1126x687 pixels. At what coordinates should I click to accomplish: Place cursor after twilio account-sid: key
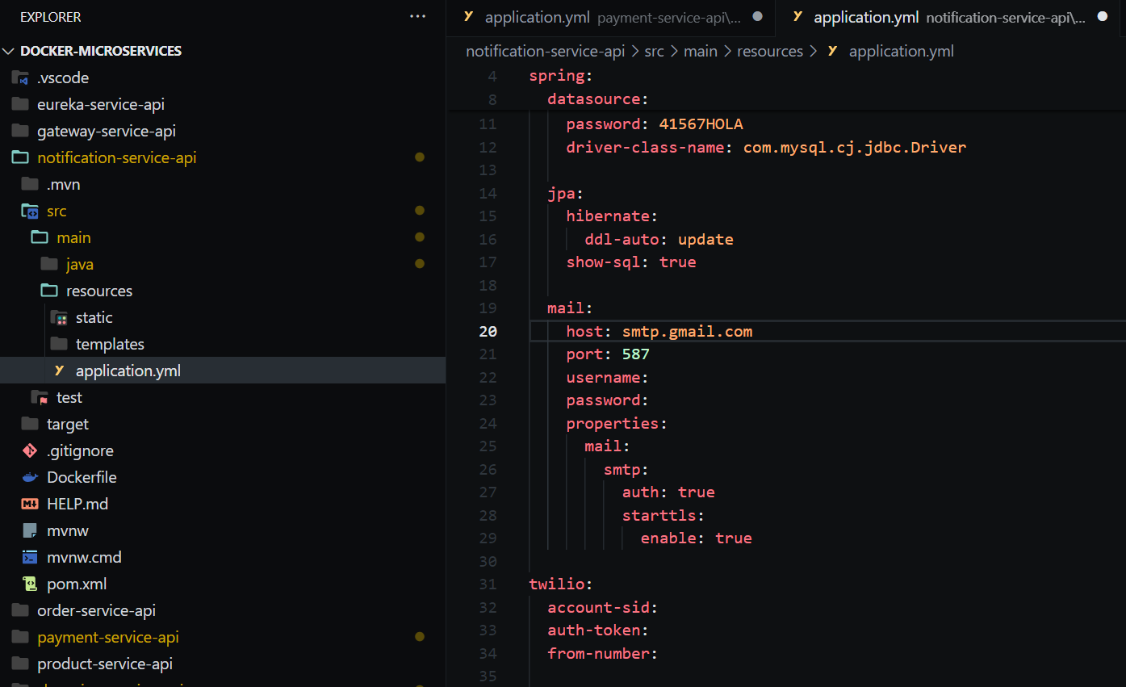pos(660,607)
